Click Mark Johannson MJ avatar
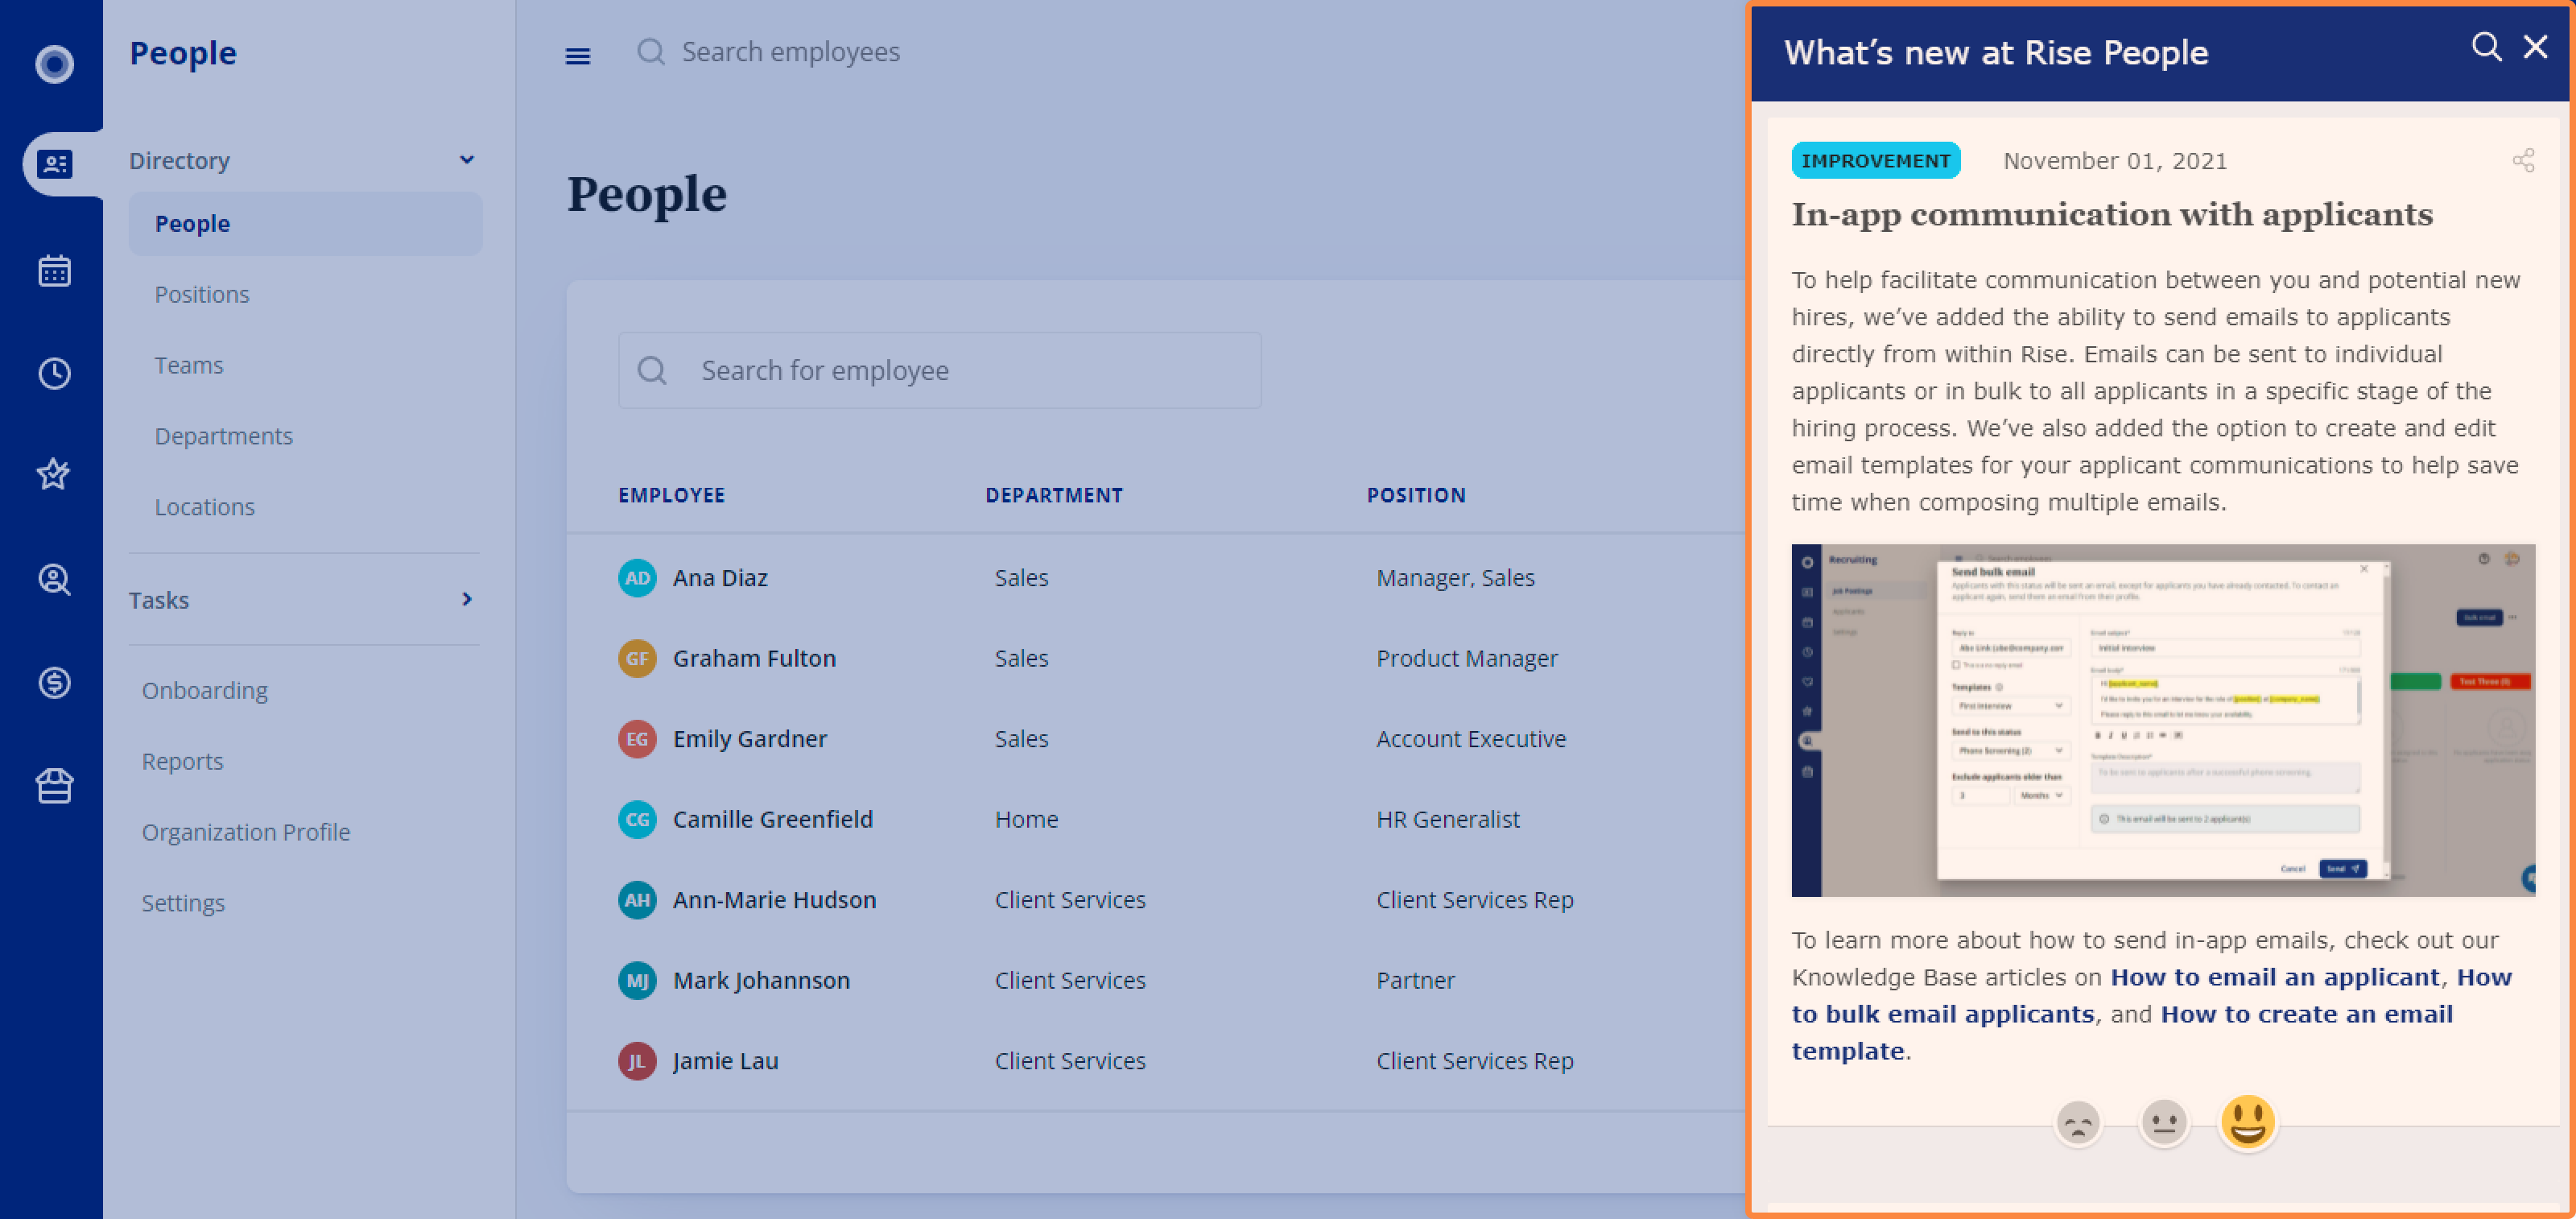Screen dimensions: 2576x1219 637,981
